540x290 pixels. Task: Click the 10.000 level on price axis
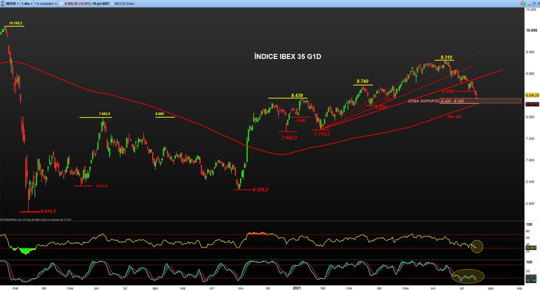[532, 30]
